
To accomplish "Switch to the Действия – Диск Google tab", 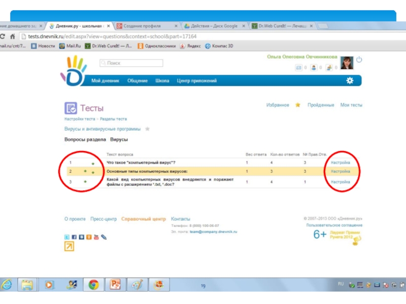I will tap(214, 26).
